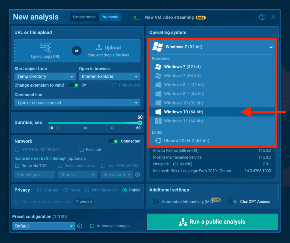The height and width of the screenshot is (243, 290).
Task: Select the Public privacy radio button
Action: (125, 190)
